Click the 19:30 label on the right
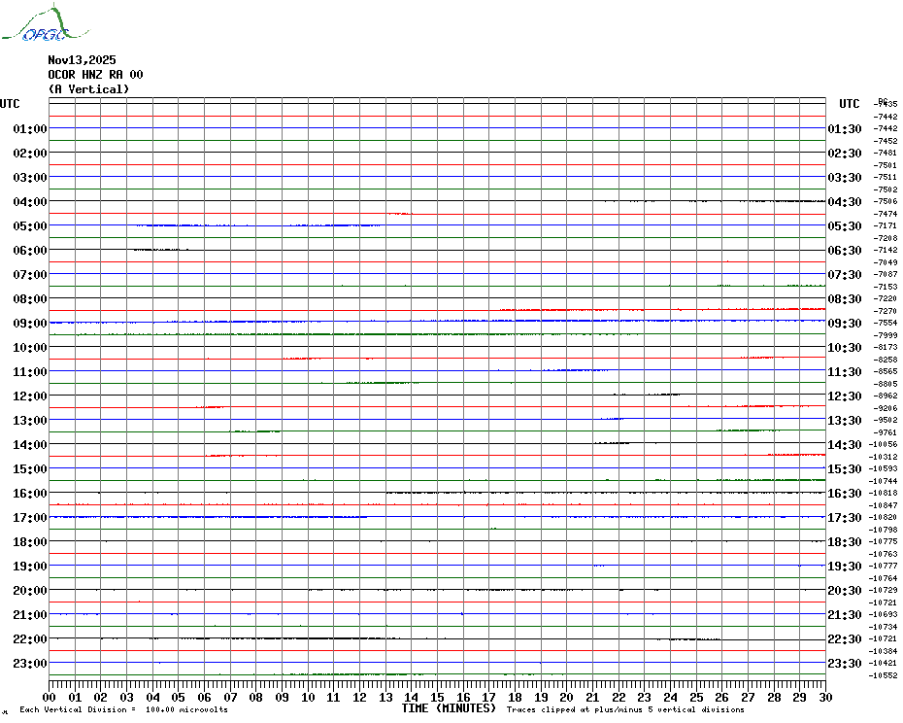 [845, 567]
